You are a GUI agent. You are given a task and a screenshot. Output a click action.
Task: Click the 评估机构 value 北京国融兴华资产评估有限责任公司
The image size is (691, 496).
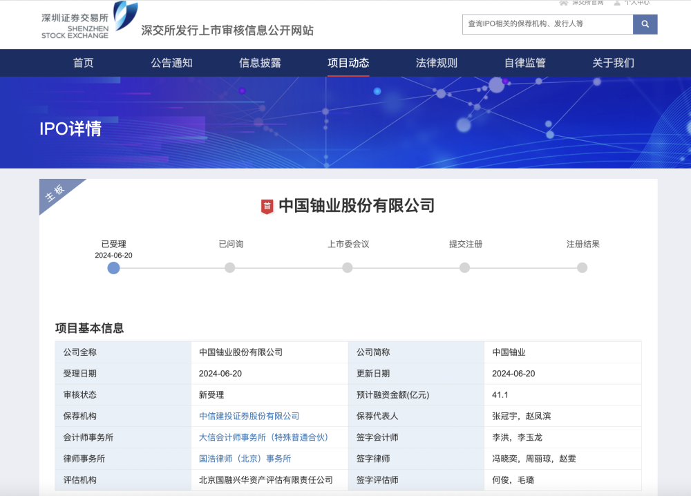[266, 480]
